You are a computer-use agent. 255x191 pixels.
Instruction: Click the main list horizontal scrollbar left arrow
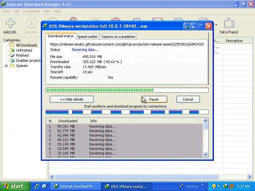point(52,177)
